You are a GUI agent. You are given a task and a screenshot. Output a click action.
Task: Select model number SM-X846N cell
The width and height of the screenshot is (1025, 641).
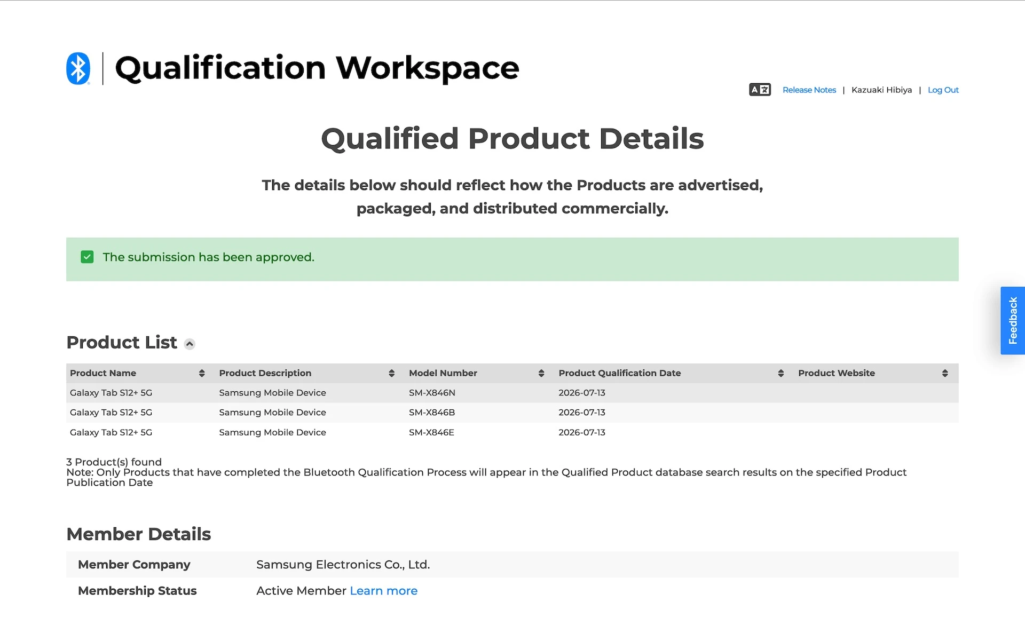[432, 393]
